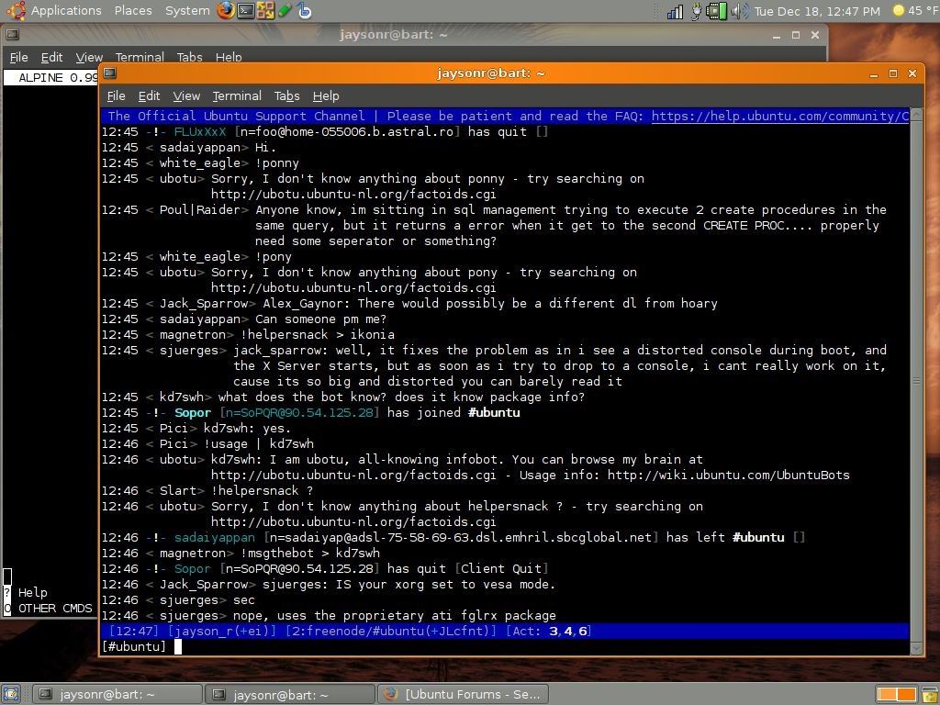This screenshot has height=705, width=940.
Task: Open Tabs menu in background Alpine window
Action: pos(189,57)
